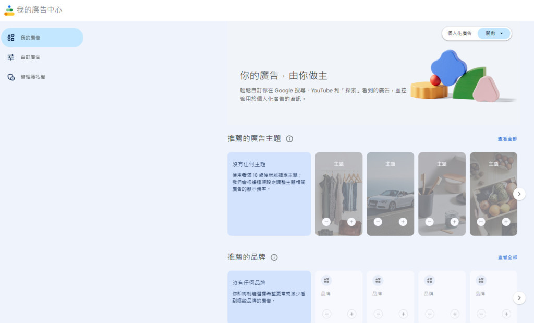Viewport: 534px width, 323px height.
Task: Click the info icon beside 推薦的廣告主題
Action: pyautogui.click(x=289, y=139)
